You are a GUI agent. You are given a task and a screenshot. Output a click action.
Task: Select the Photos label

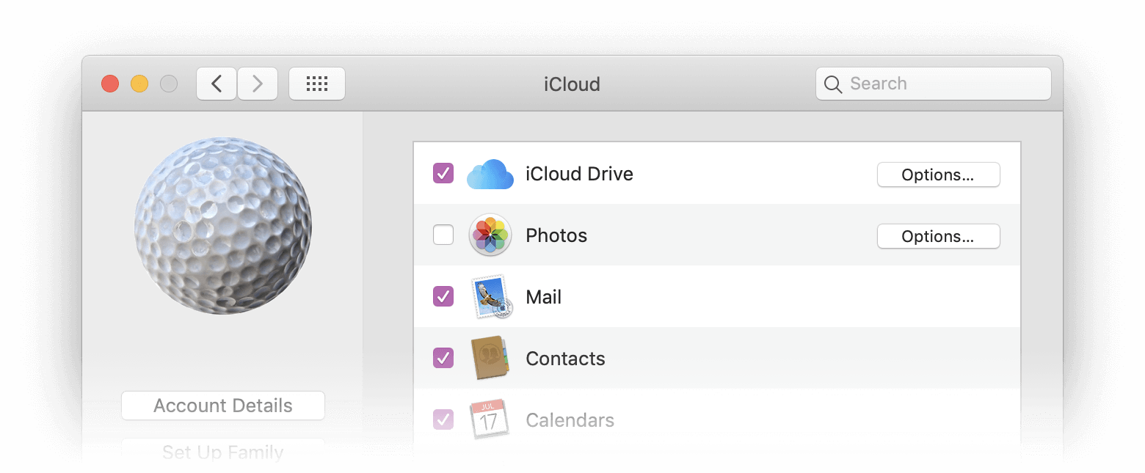(556, 235)
